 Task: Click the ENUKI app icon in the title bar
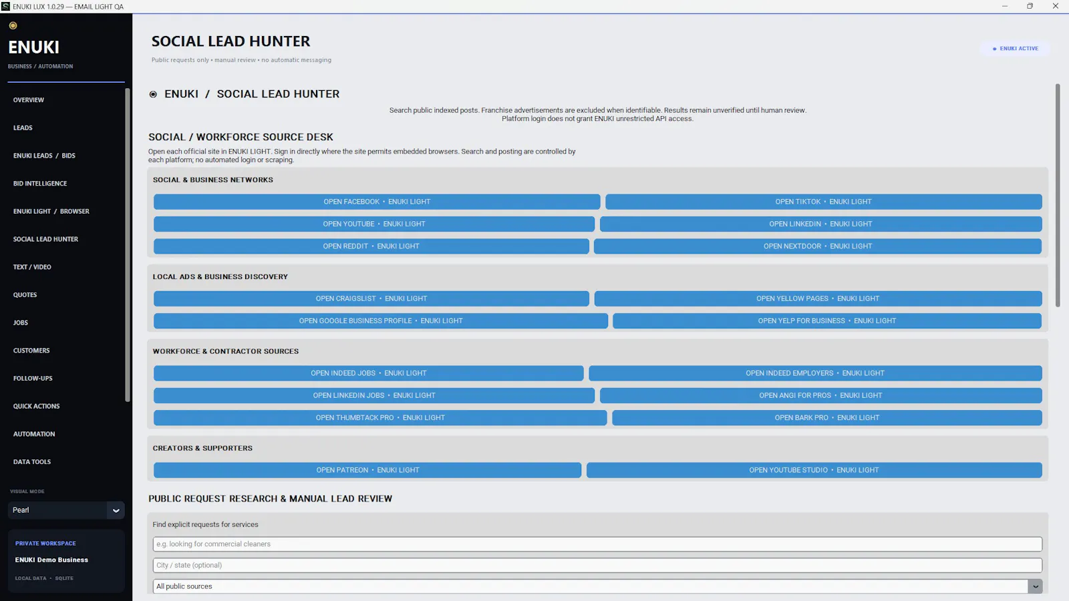coord(5,6)
